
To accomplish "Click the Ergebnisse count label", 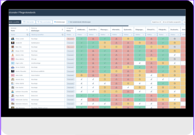I will [156, 22].
